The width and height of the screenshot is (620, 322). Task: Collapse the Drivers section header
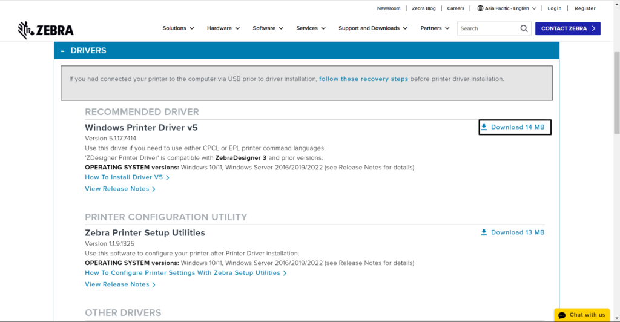(x=63, y=51)
